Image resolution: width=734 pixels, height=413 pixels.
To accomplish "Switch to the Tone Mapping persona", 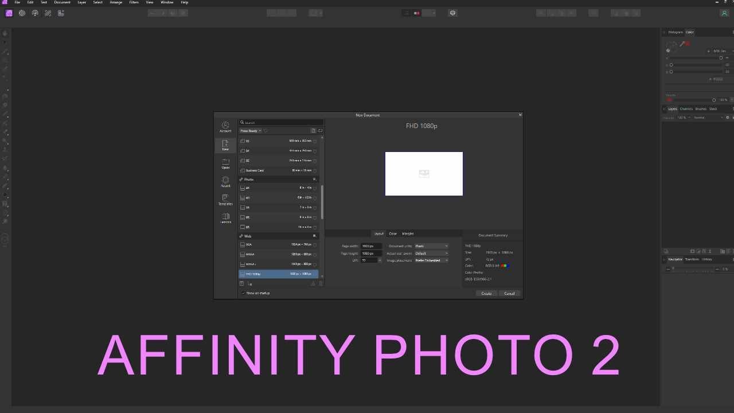I will (x=48, y=13).
